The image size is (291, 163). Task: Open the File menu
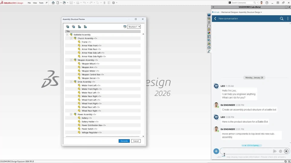[29, 3]
